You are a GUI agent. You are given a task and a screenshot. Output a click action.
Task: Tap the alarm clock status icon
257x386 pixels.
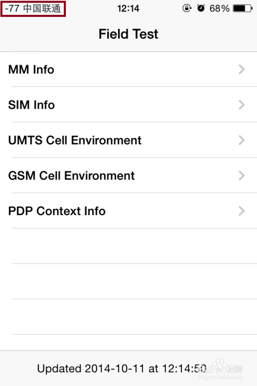pos(201,8)
